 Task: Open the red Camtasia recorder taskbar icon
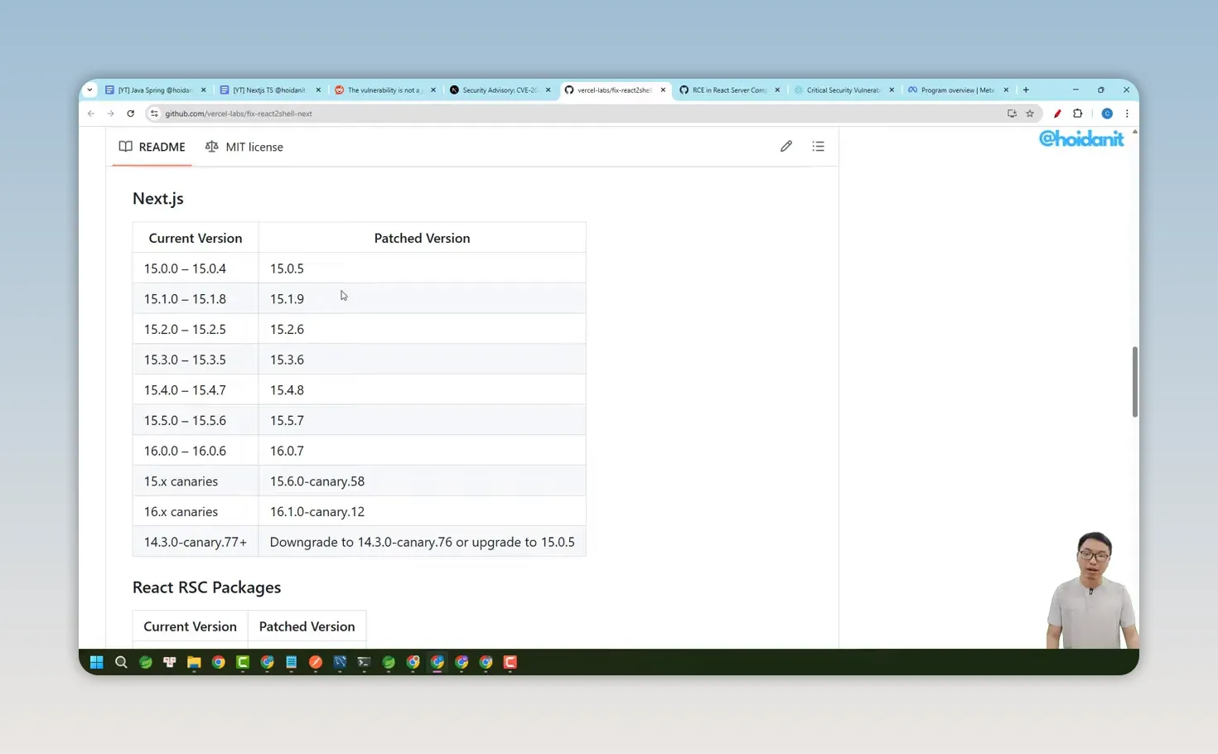pos(510,662)
